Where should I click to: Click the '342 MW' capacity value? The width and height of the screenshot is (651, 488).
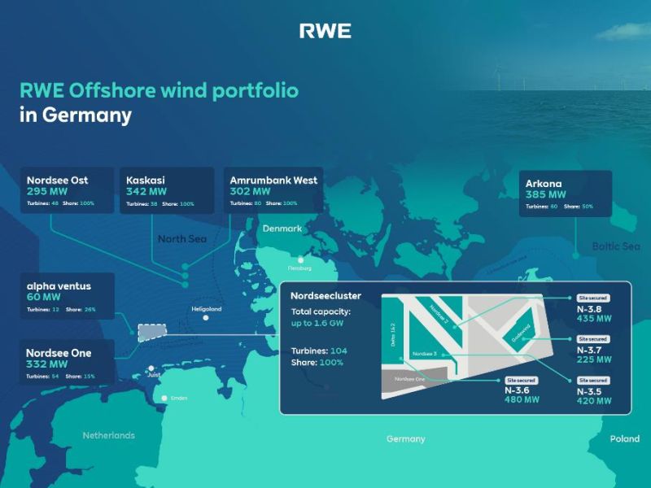click(x=146, y=191)
